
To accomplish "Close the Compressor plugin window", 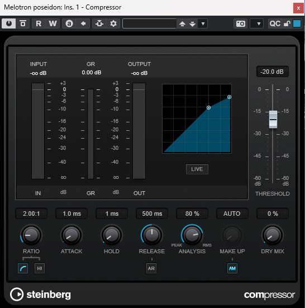I will [298, 8].
